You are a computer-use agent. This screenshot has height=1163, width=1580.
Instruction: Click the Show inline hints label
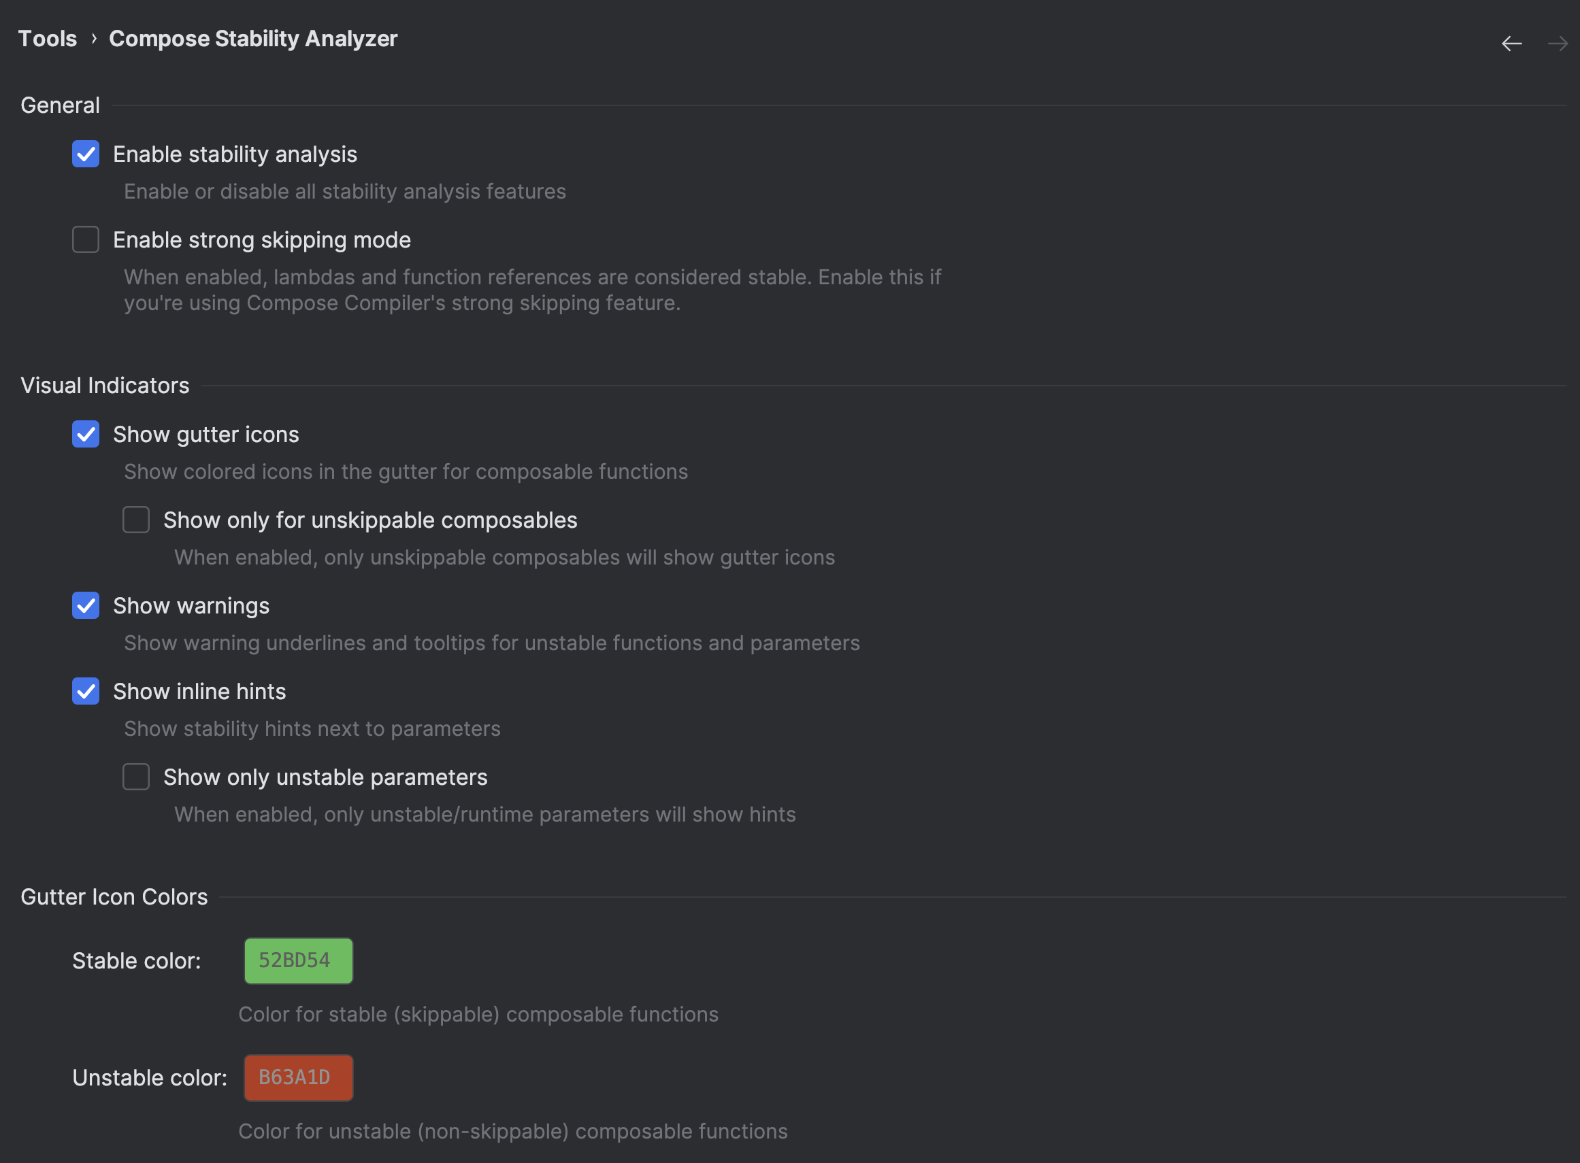coord(199,691)
